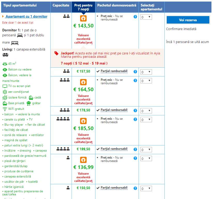Click the red Jackpot price tag icon
Screen dimensions: 213x199
coord(56,53)
